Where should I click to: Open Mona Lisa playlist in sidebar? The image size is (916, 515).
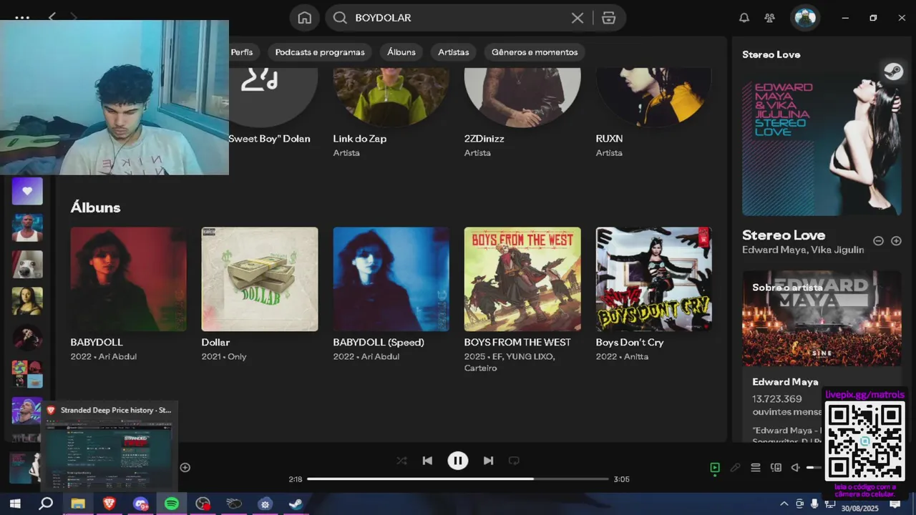click(x=27, y=301)
